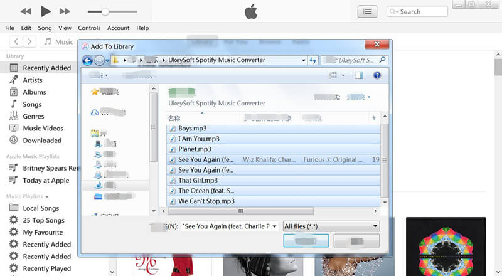Open the Help menu
Image resolution: width=502 pixels, height=276 pixels.
tap(142, 28)
